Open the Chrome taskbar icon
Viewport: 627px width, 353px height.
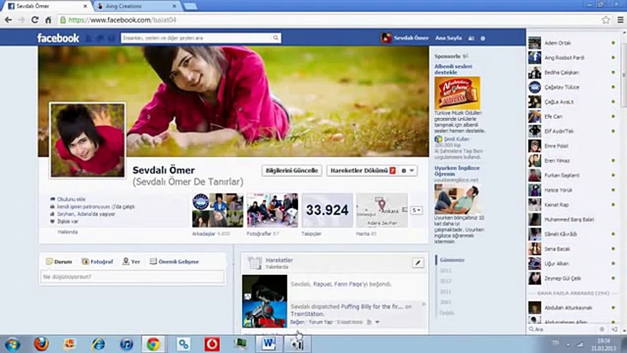[x=153, y=344]
